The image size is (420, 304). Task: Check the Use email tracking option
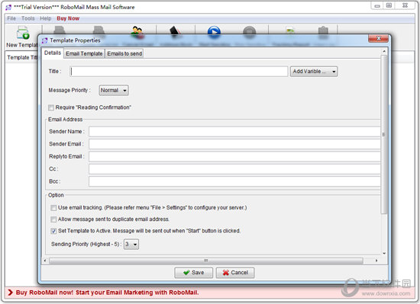[x=53, y=208]
